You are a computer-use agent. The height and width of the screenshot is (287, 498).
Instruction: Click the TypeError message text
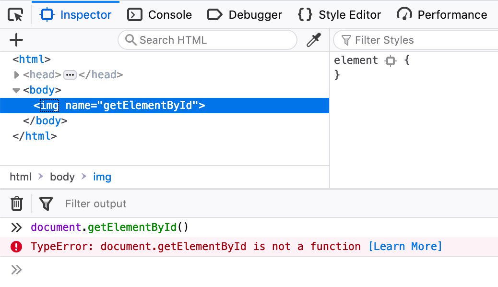196,246
